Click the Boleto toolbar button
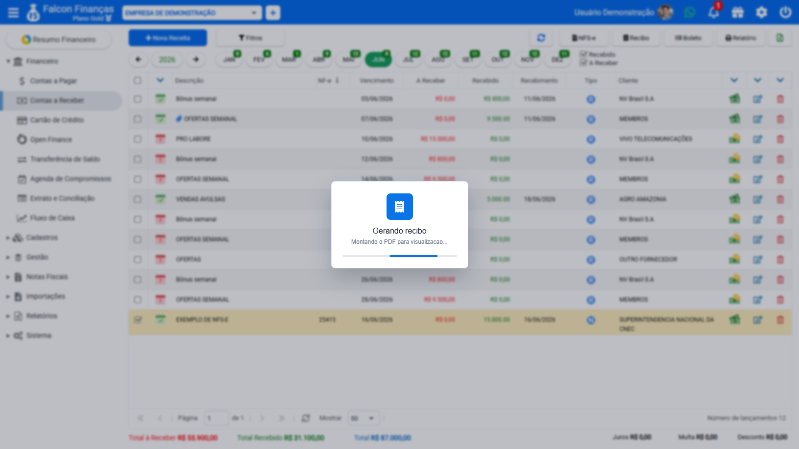The height and width of the screenshot is (449, 799). click(x=688, y=38)
